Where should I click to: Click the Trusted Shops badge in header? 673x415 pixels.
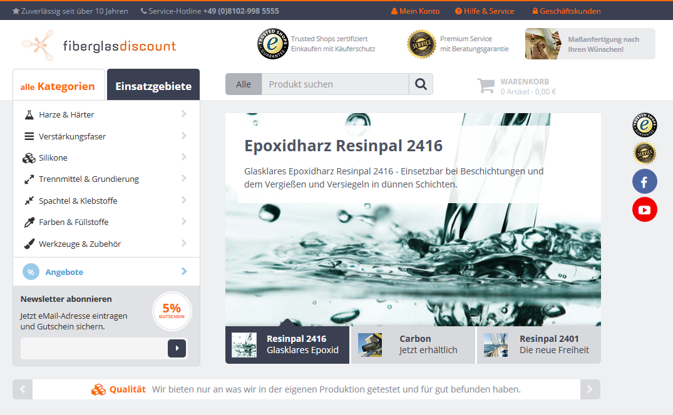coord(272,44)
